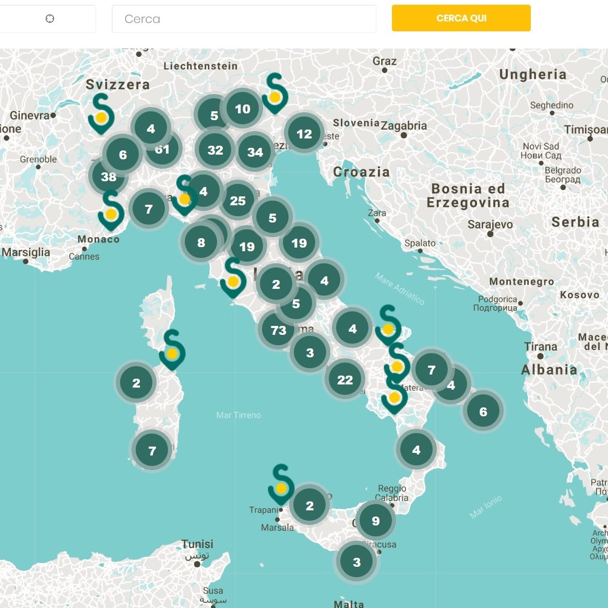The height and width of the screenshot is (608, 608).
Task: Select the 22 cluster marker near Napoli
Action: pos(345,380)
